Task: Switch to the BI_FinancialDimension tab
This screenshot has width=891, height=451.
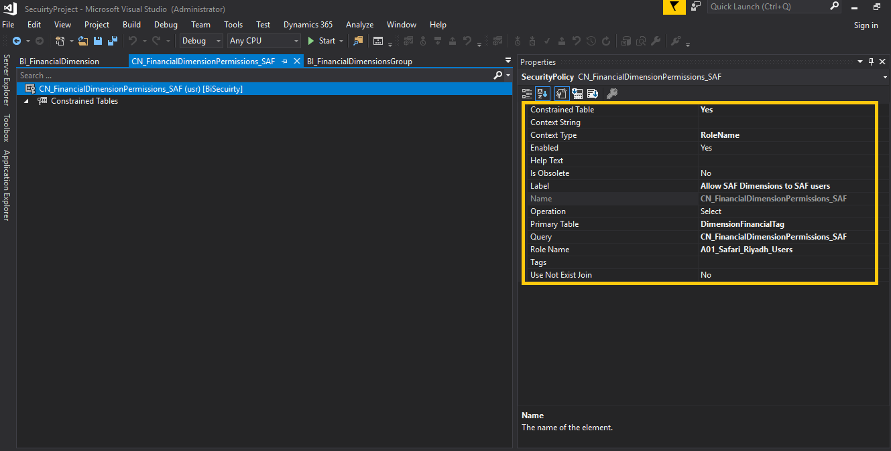Action: click(59, 61)
